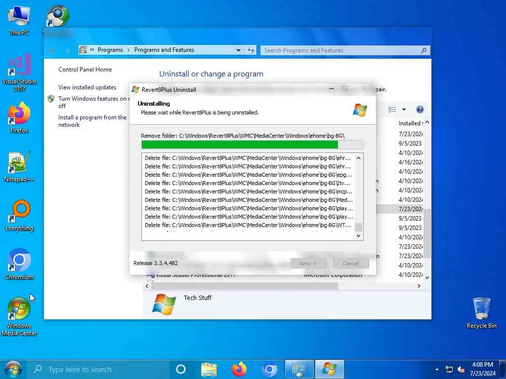
Task: Open the Notepad++ desktop shortcut
Action: pos(19,167)
